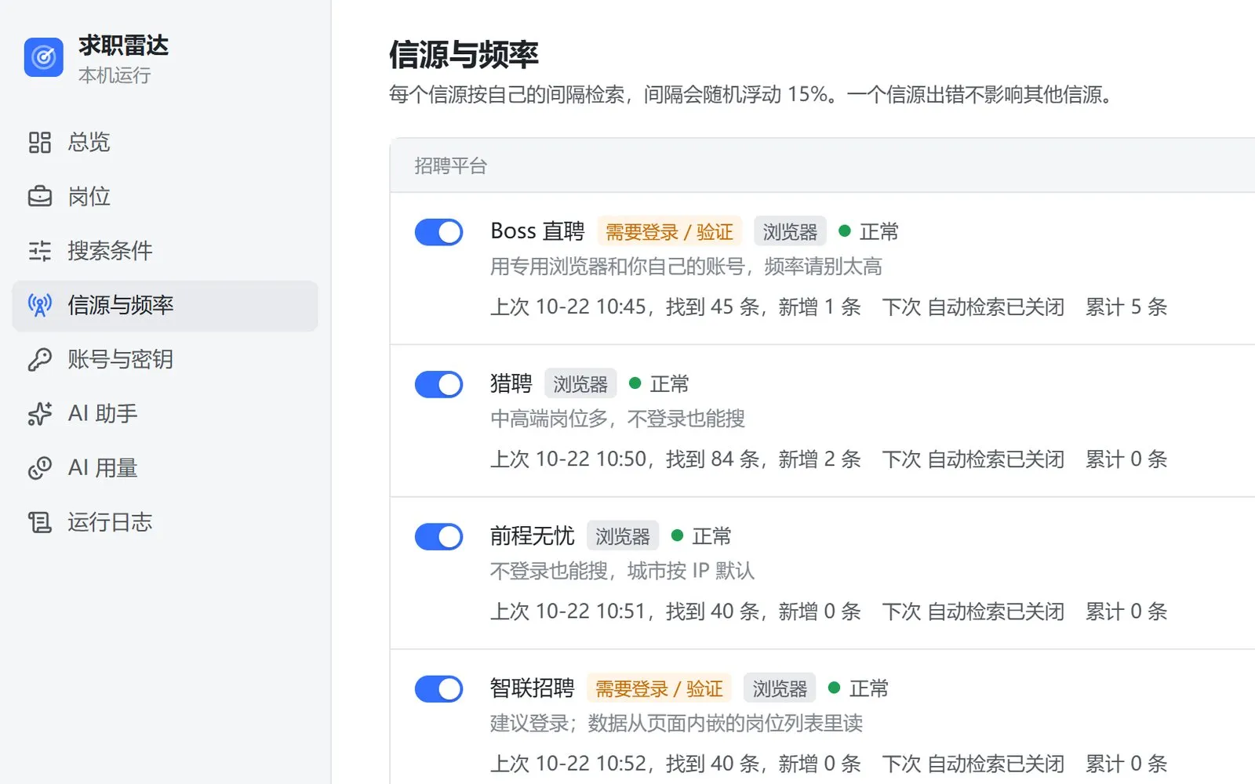The image size is (1255, 784).
Task: Click '用专用浏览器和你自己的账号' description
Action: (617, 267)
